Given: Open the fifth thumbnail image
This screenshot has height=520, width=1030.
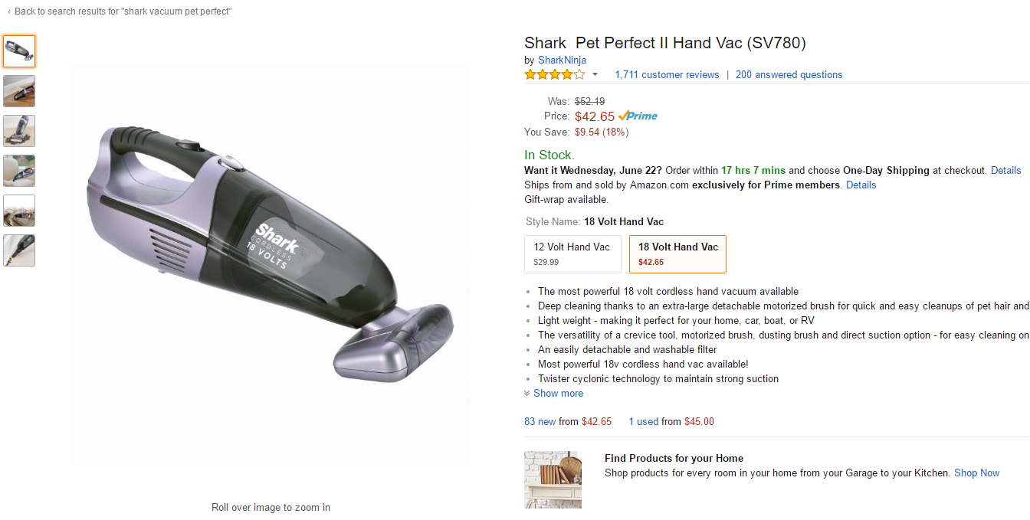Looking at the screenshot, I should tap(19, 211).
